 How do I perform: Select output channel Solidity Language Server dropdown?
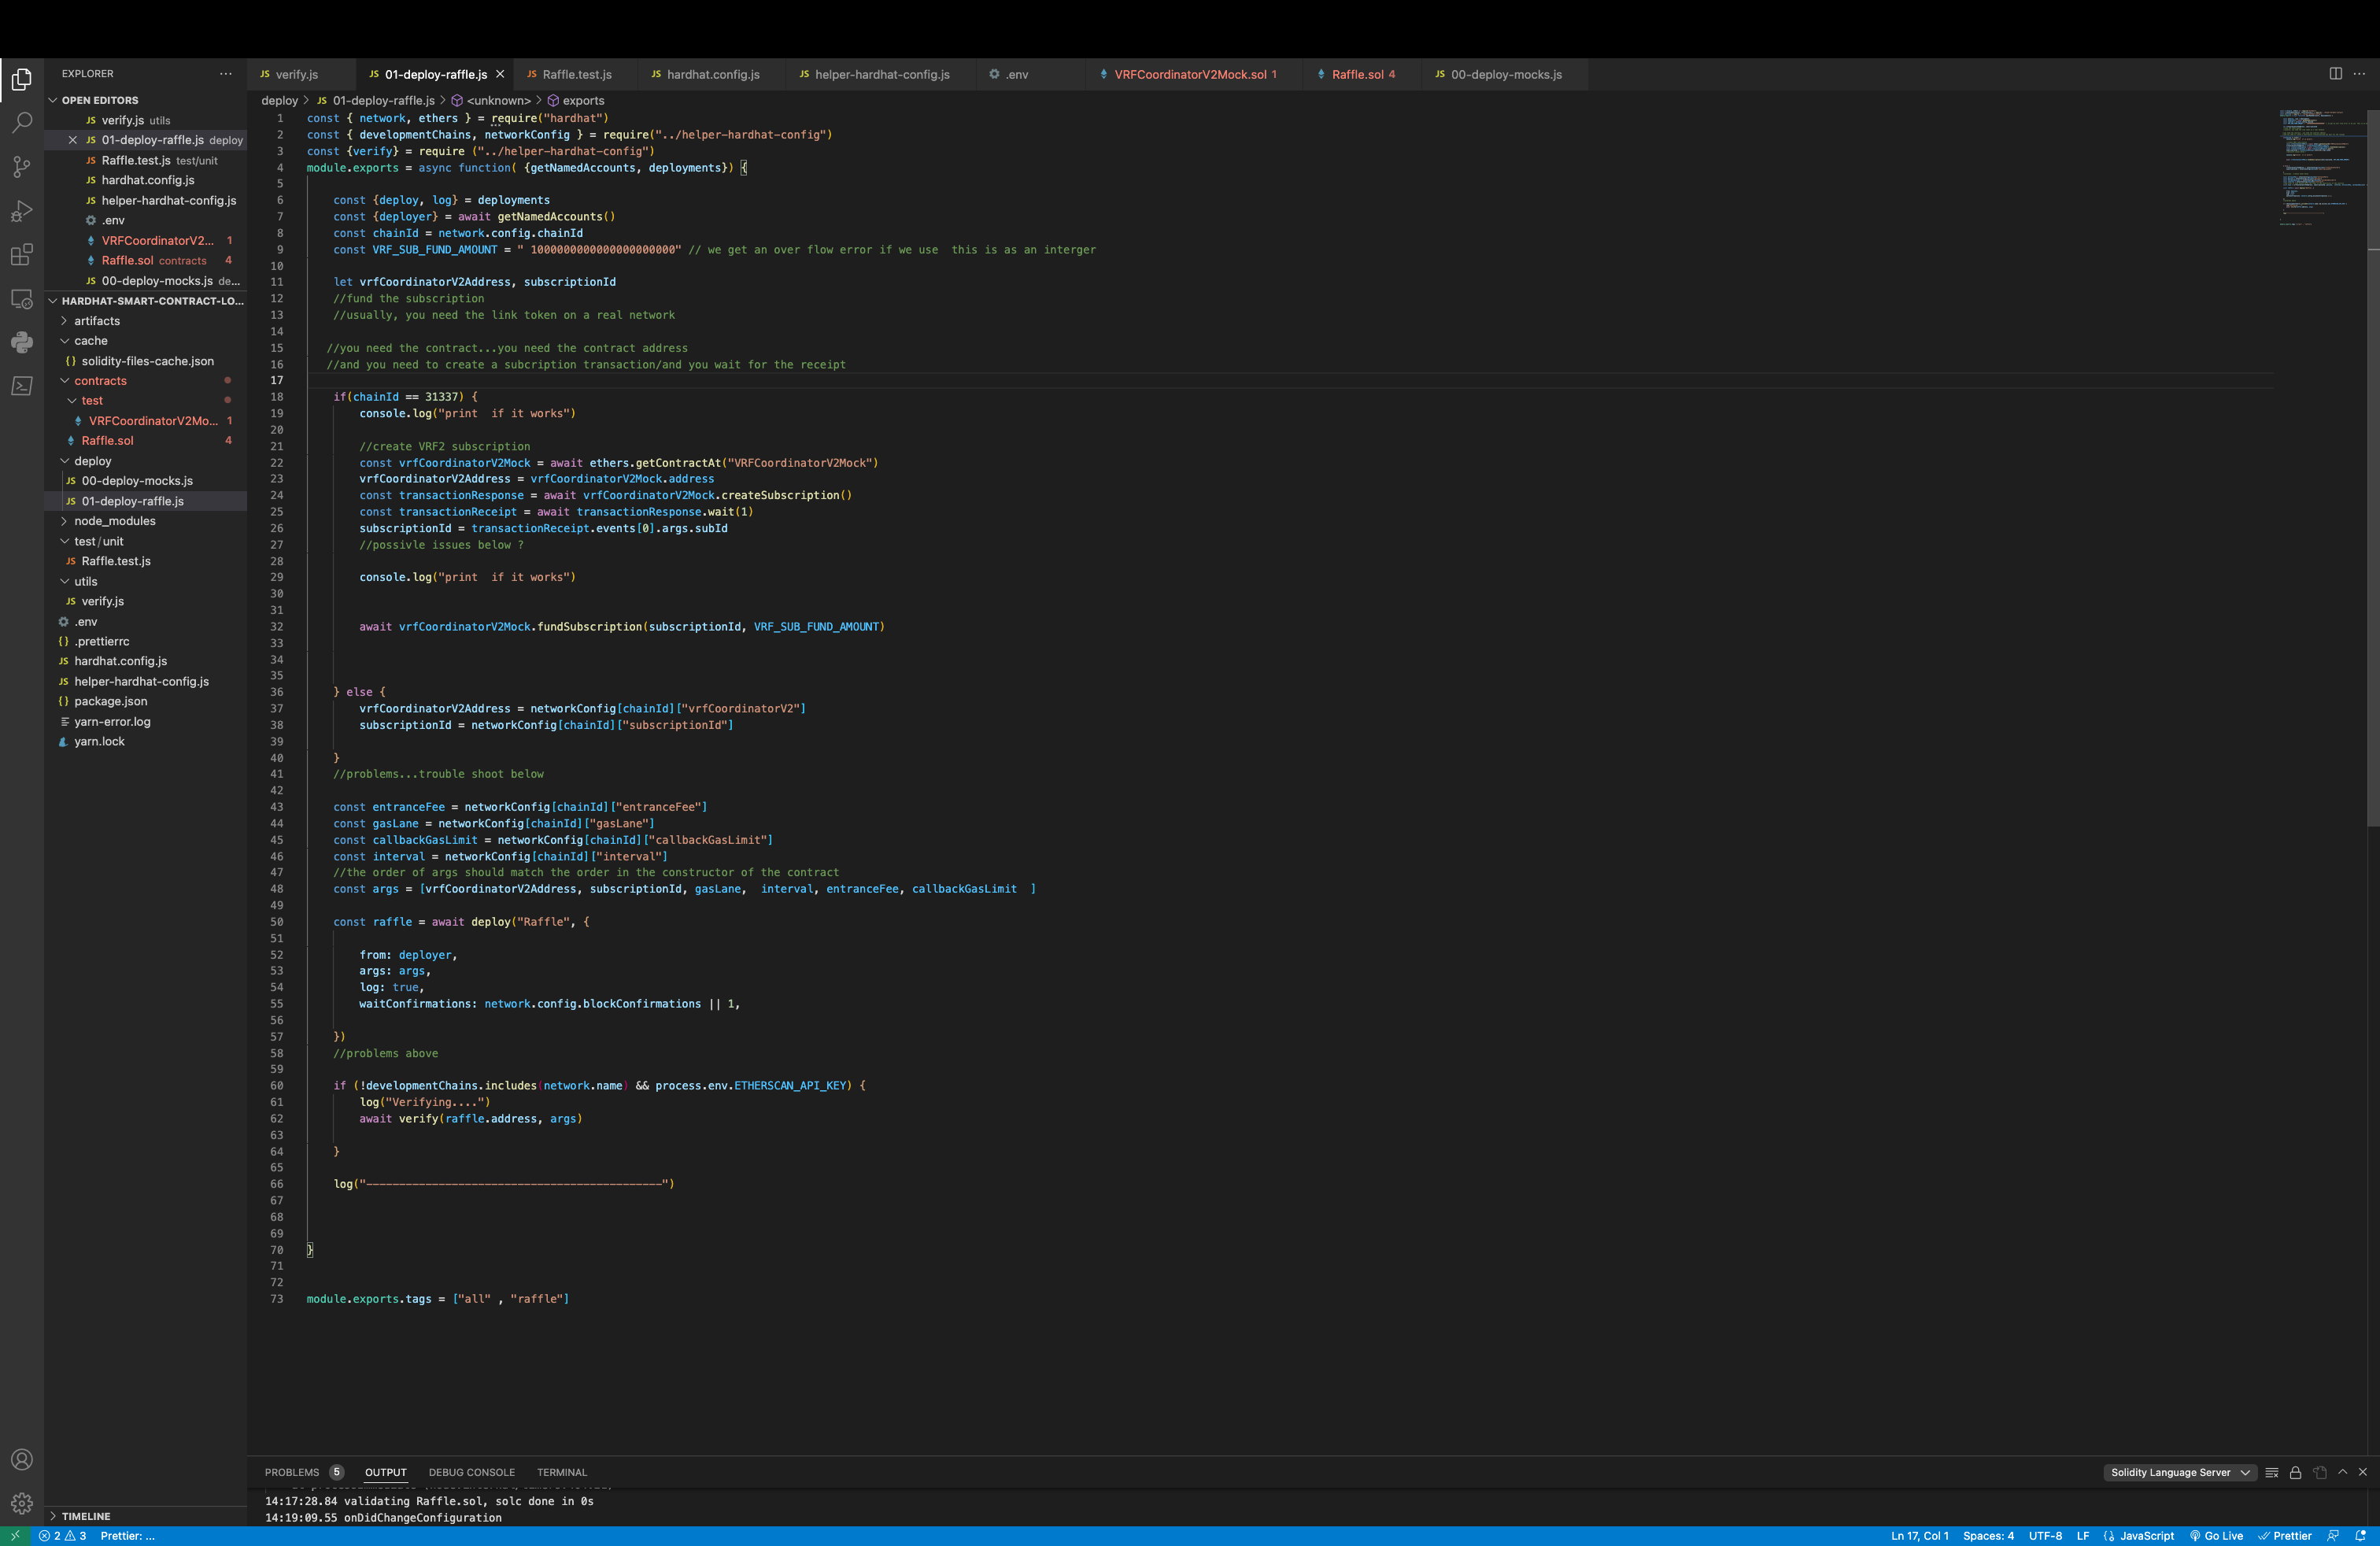(x=2180, y=1472)
